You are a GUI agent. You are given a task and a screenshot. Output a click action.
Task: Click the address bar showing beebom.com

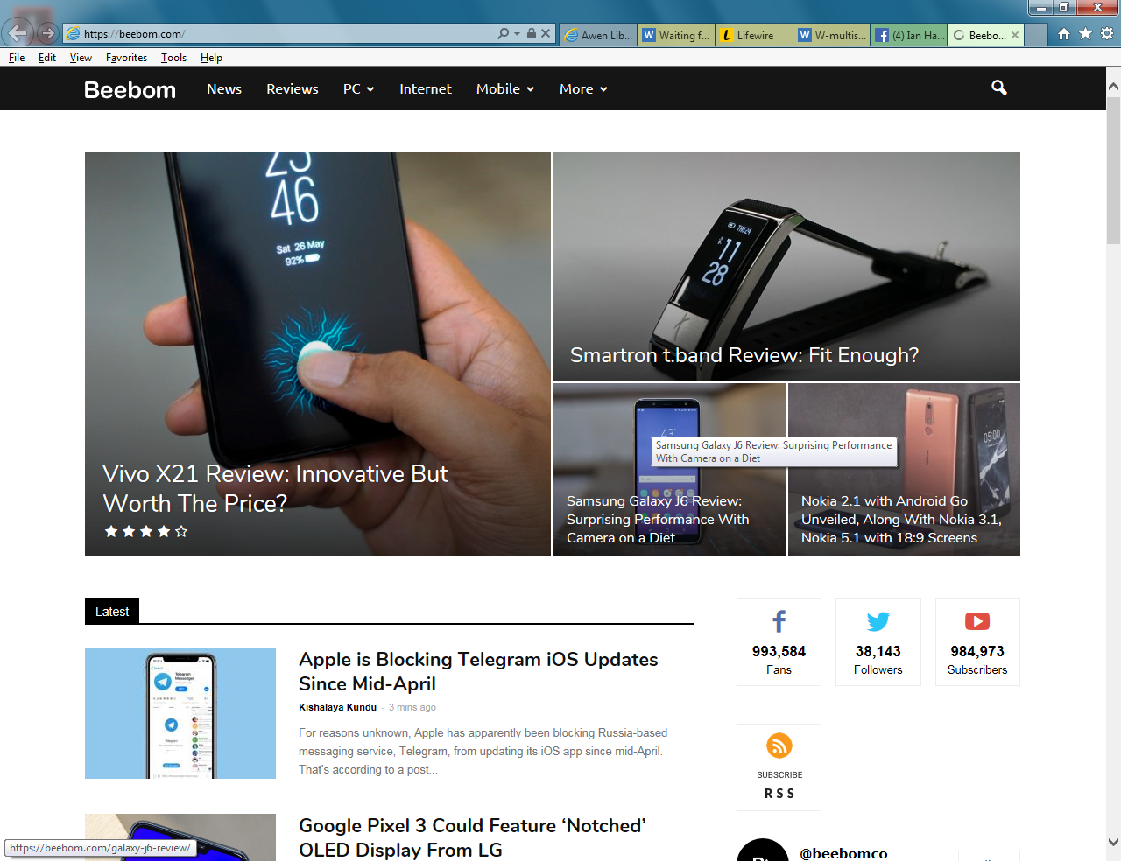(280, 34)
